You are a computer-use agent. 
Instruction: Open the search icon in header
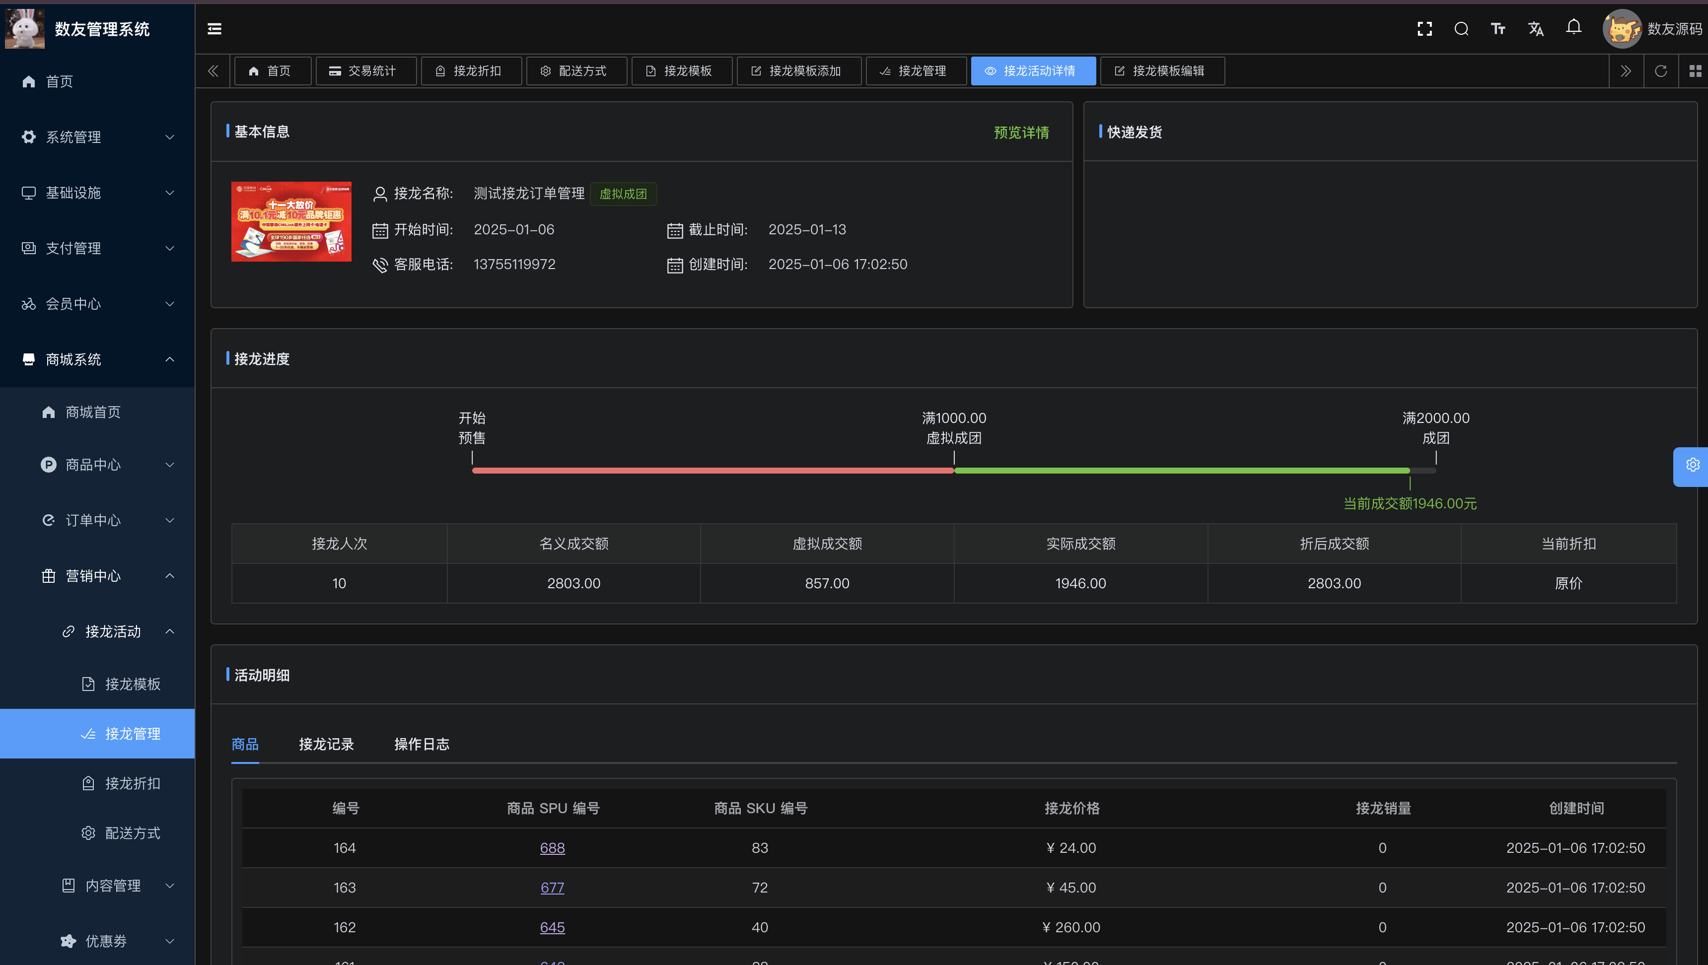coord(1461,28)
